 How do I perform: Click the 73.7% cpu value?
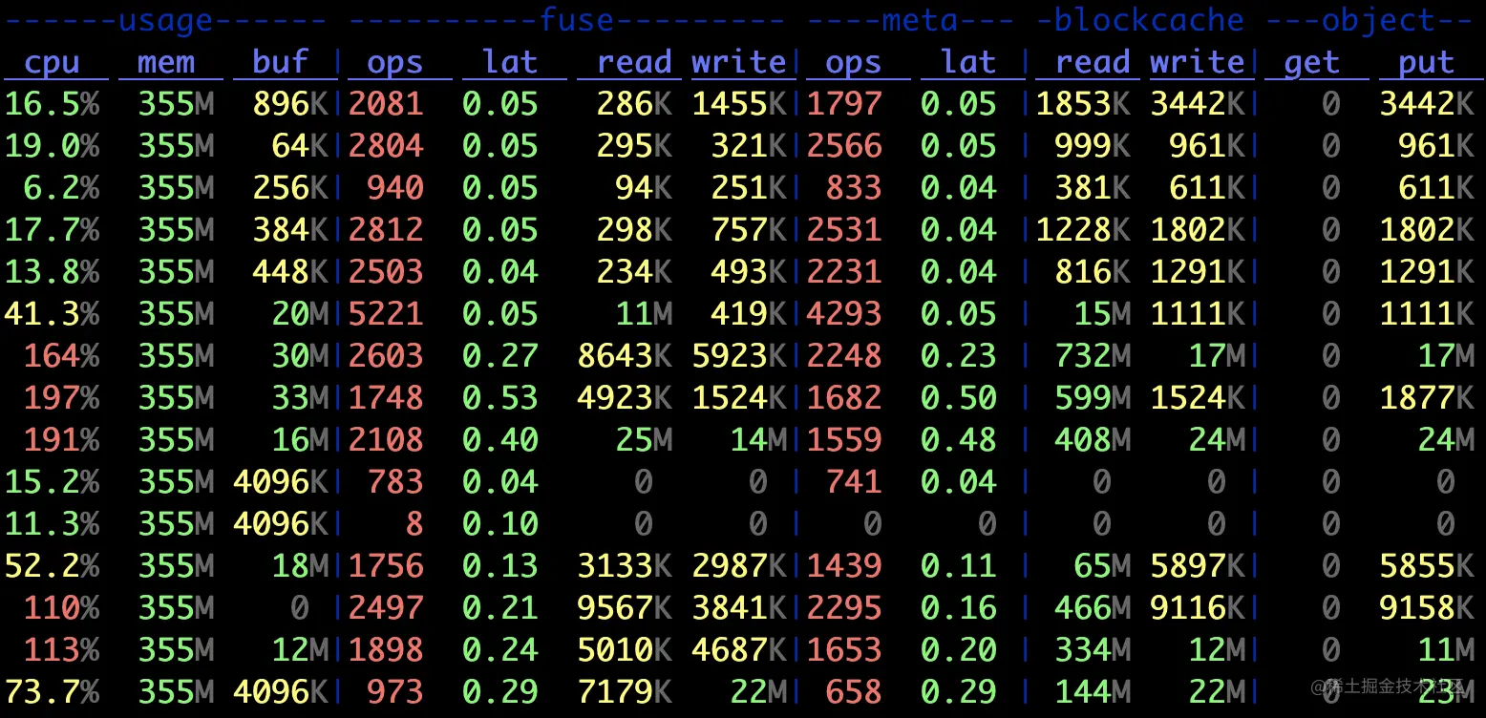[52, 691]
